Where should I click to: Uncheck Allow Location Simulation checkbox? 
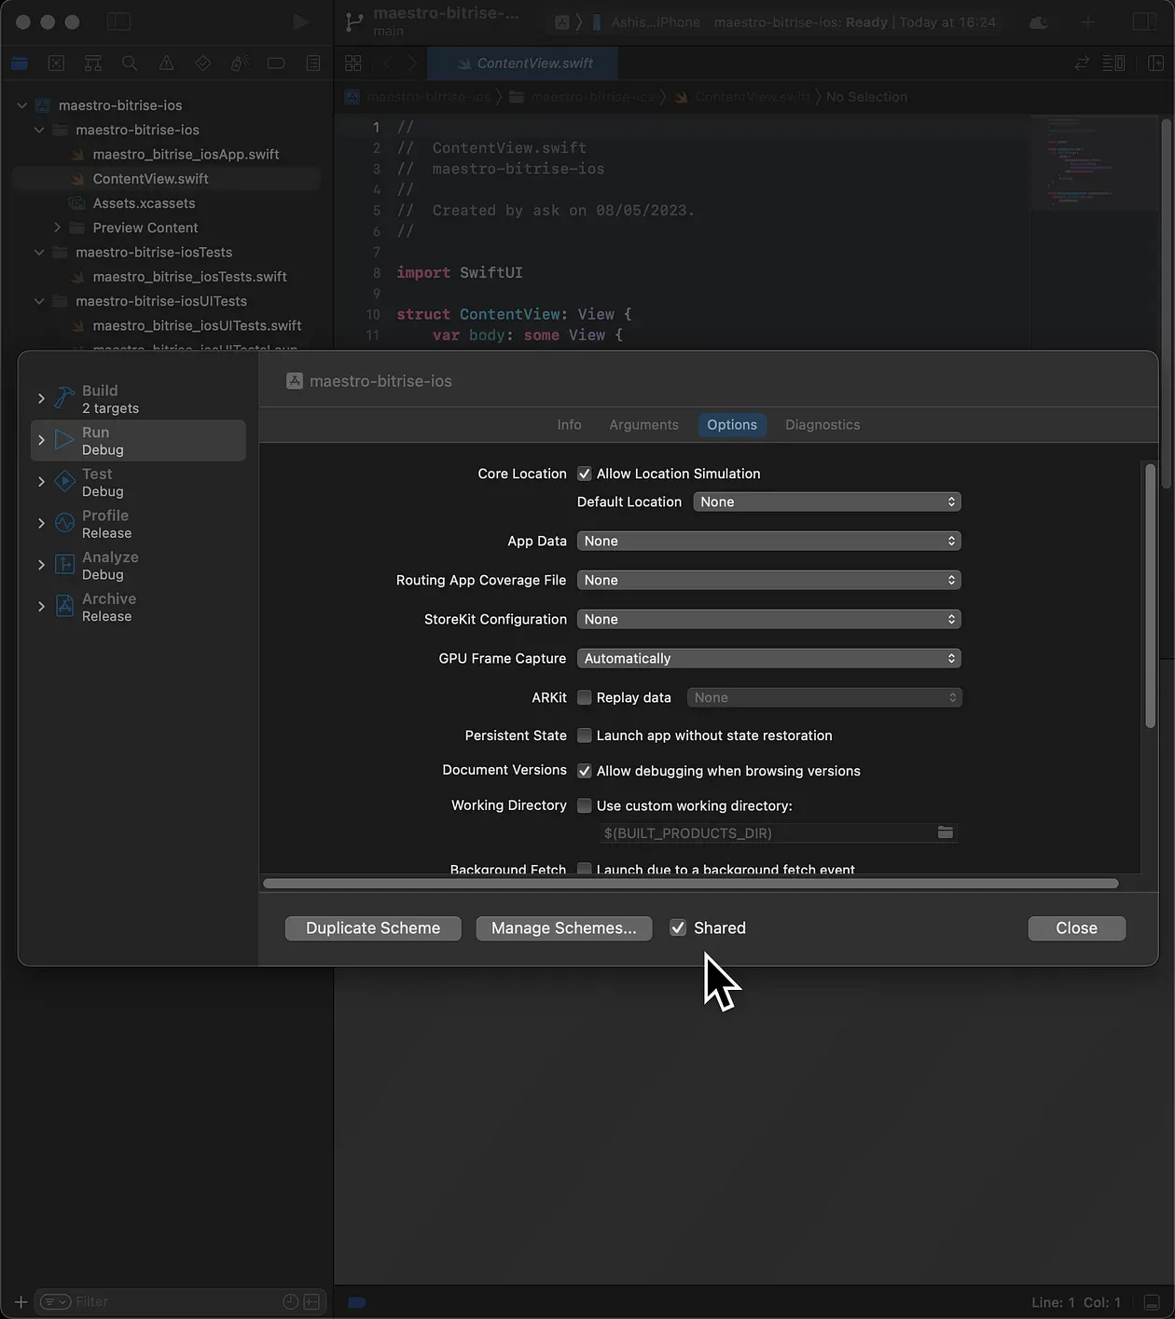click(x=585, y=474)
